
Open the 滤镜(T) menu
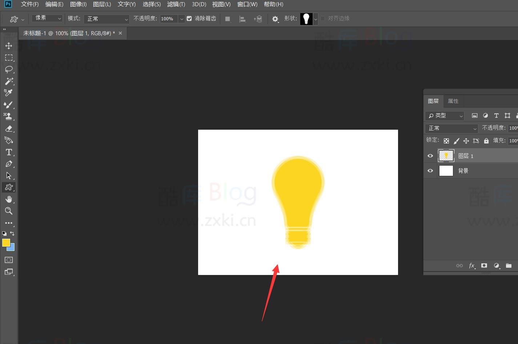click(x=176, y=4)
